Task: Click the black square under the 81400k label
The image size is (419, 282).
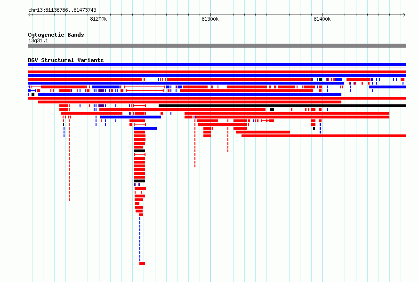Action: pos(321,79)
